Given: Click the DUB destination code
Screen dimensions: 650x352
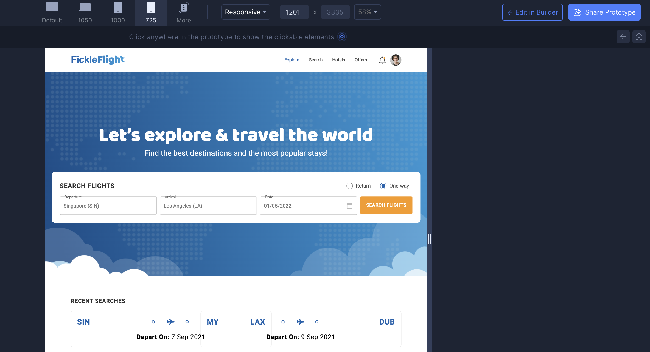Looking at the screenshot, I should tap(387, 322).
